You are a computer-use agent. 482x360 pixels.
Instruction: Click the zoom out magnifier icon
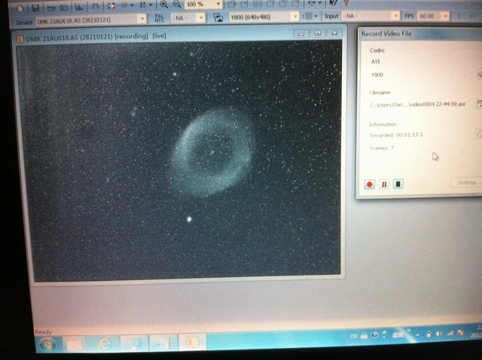[x=177, y=4]
